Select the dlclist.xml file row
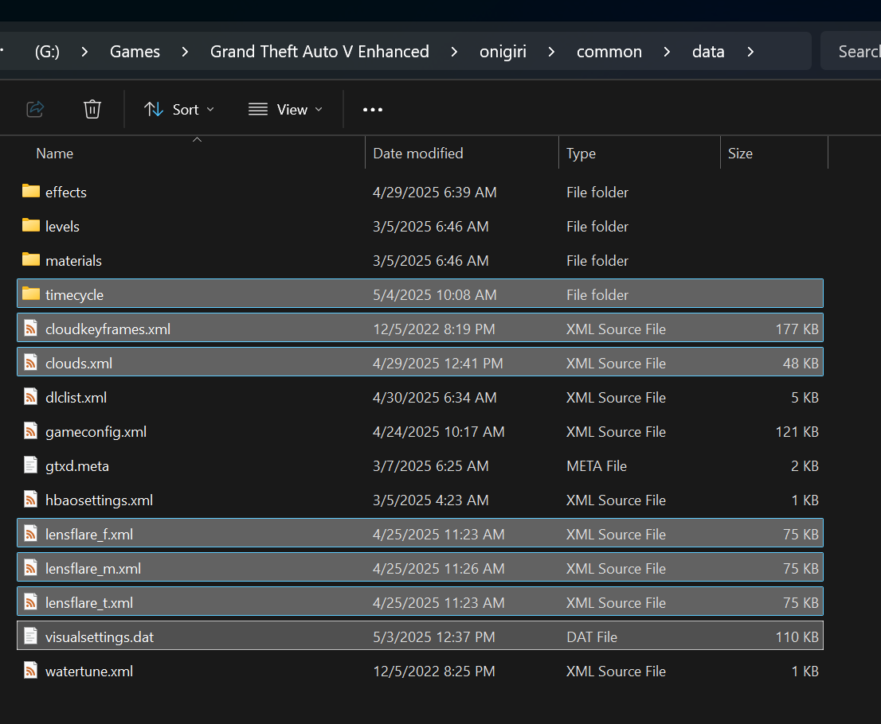Viewport: 881px width, 724px height. tap(421, 397)
